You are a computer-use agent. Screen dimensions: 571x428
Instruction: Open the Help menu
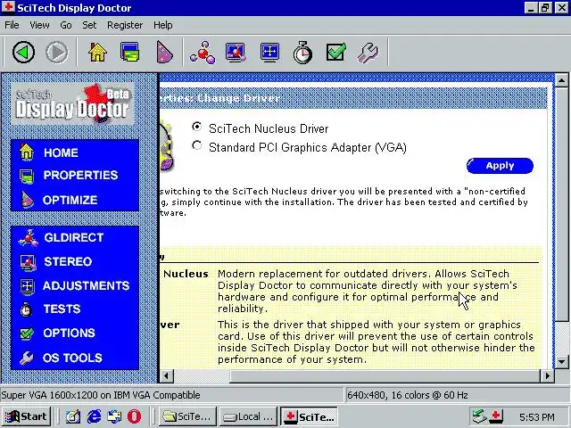coord(162,25)
